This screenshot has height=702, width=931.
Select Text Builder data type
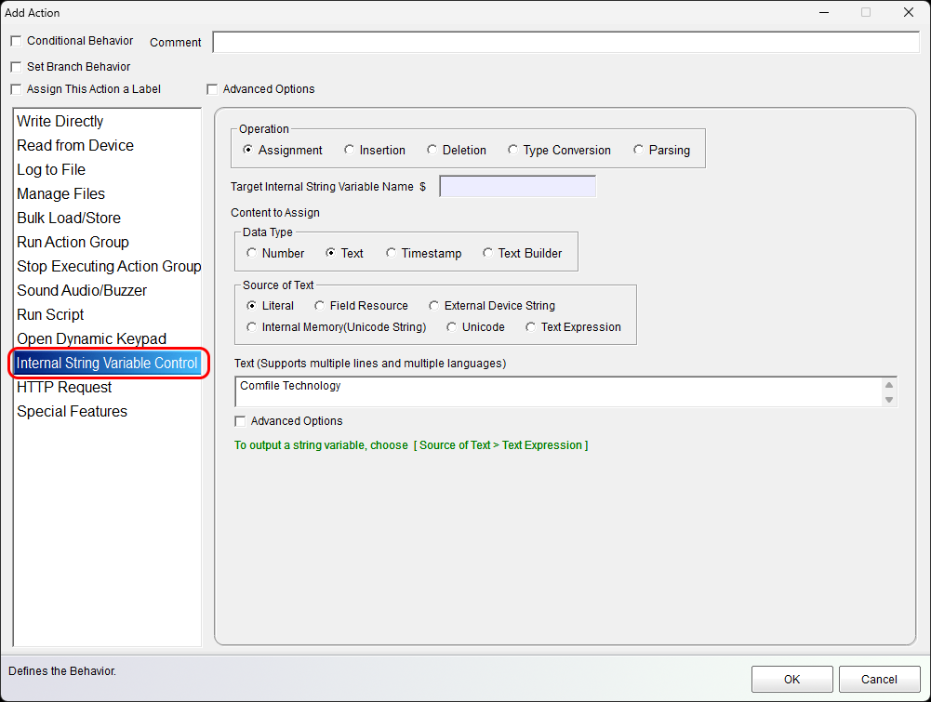487,253
